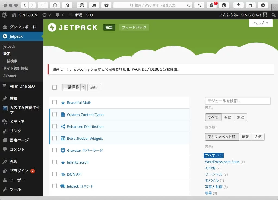The width and height of the screenshot is (278, 200).
Task: Click the フィードバック feedback button
Action: pyautogui.click(x=134, y=27)
